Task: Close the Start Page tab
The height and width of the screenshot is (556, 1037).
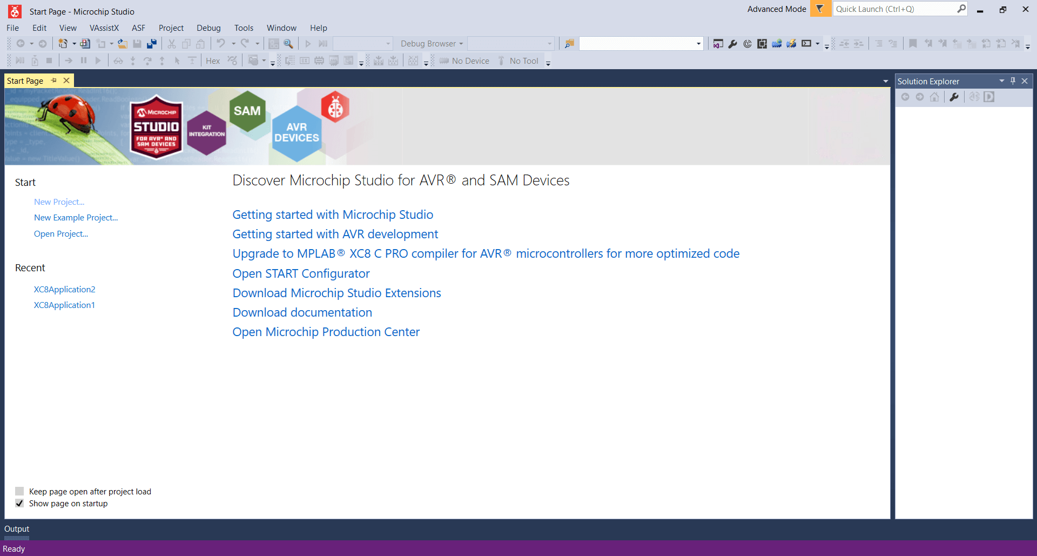Action: (x=66, y=81)
